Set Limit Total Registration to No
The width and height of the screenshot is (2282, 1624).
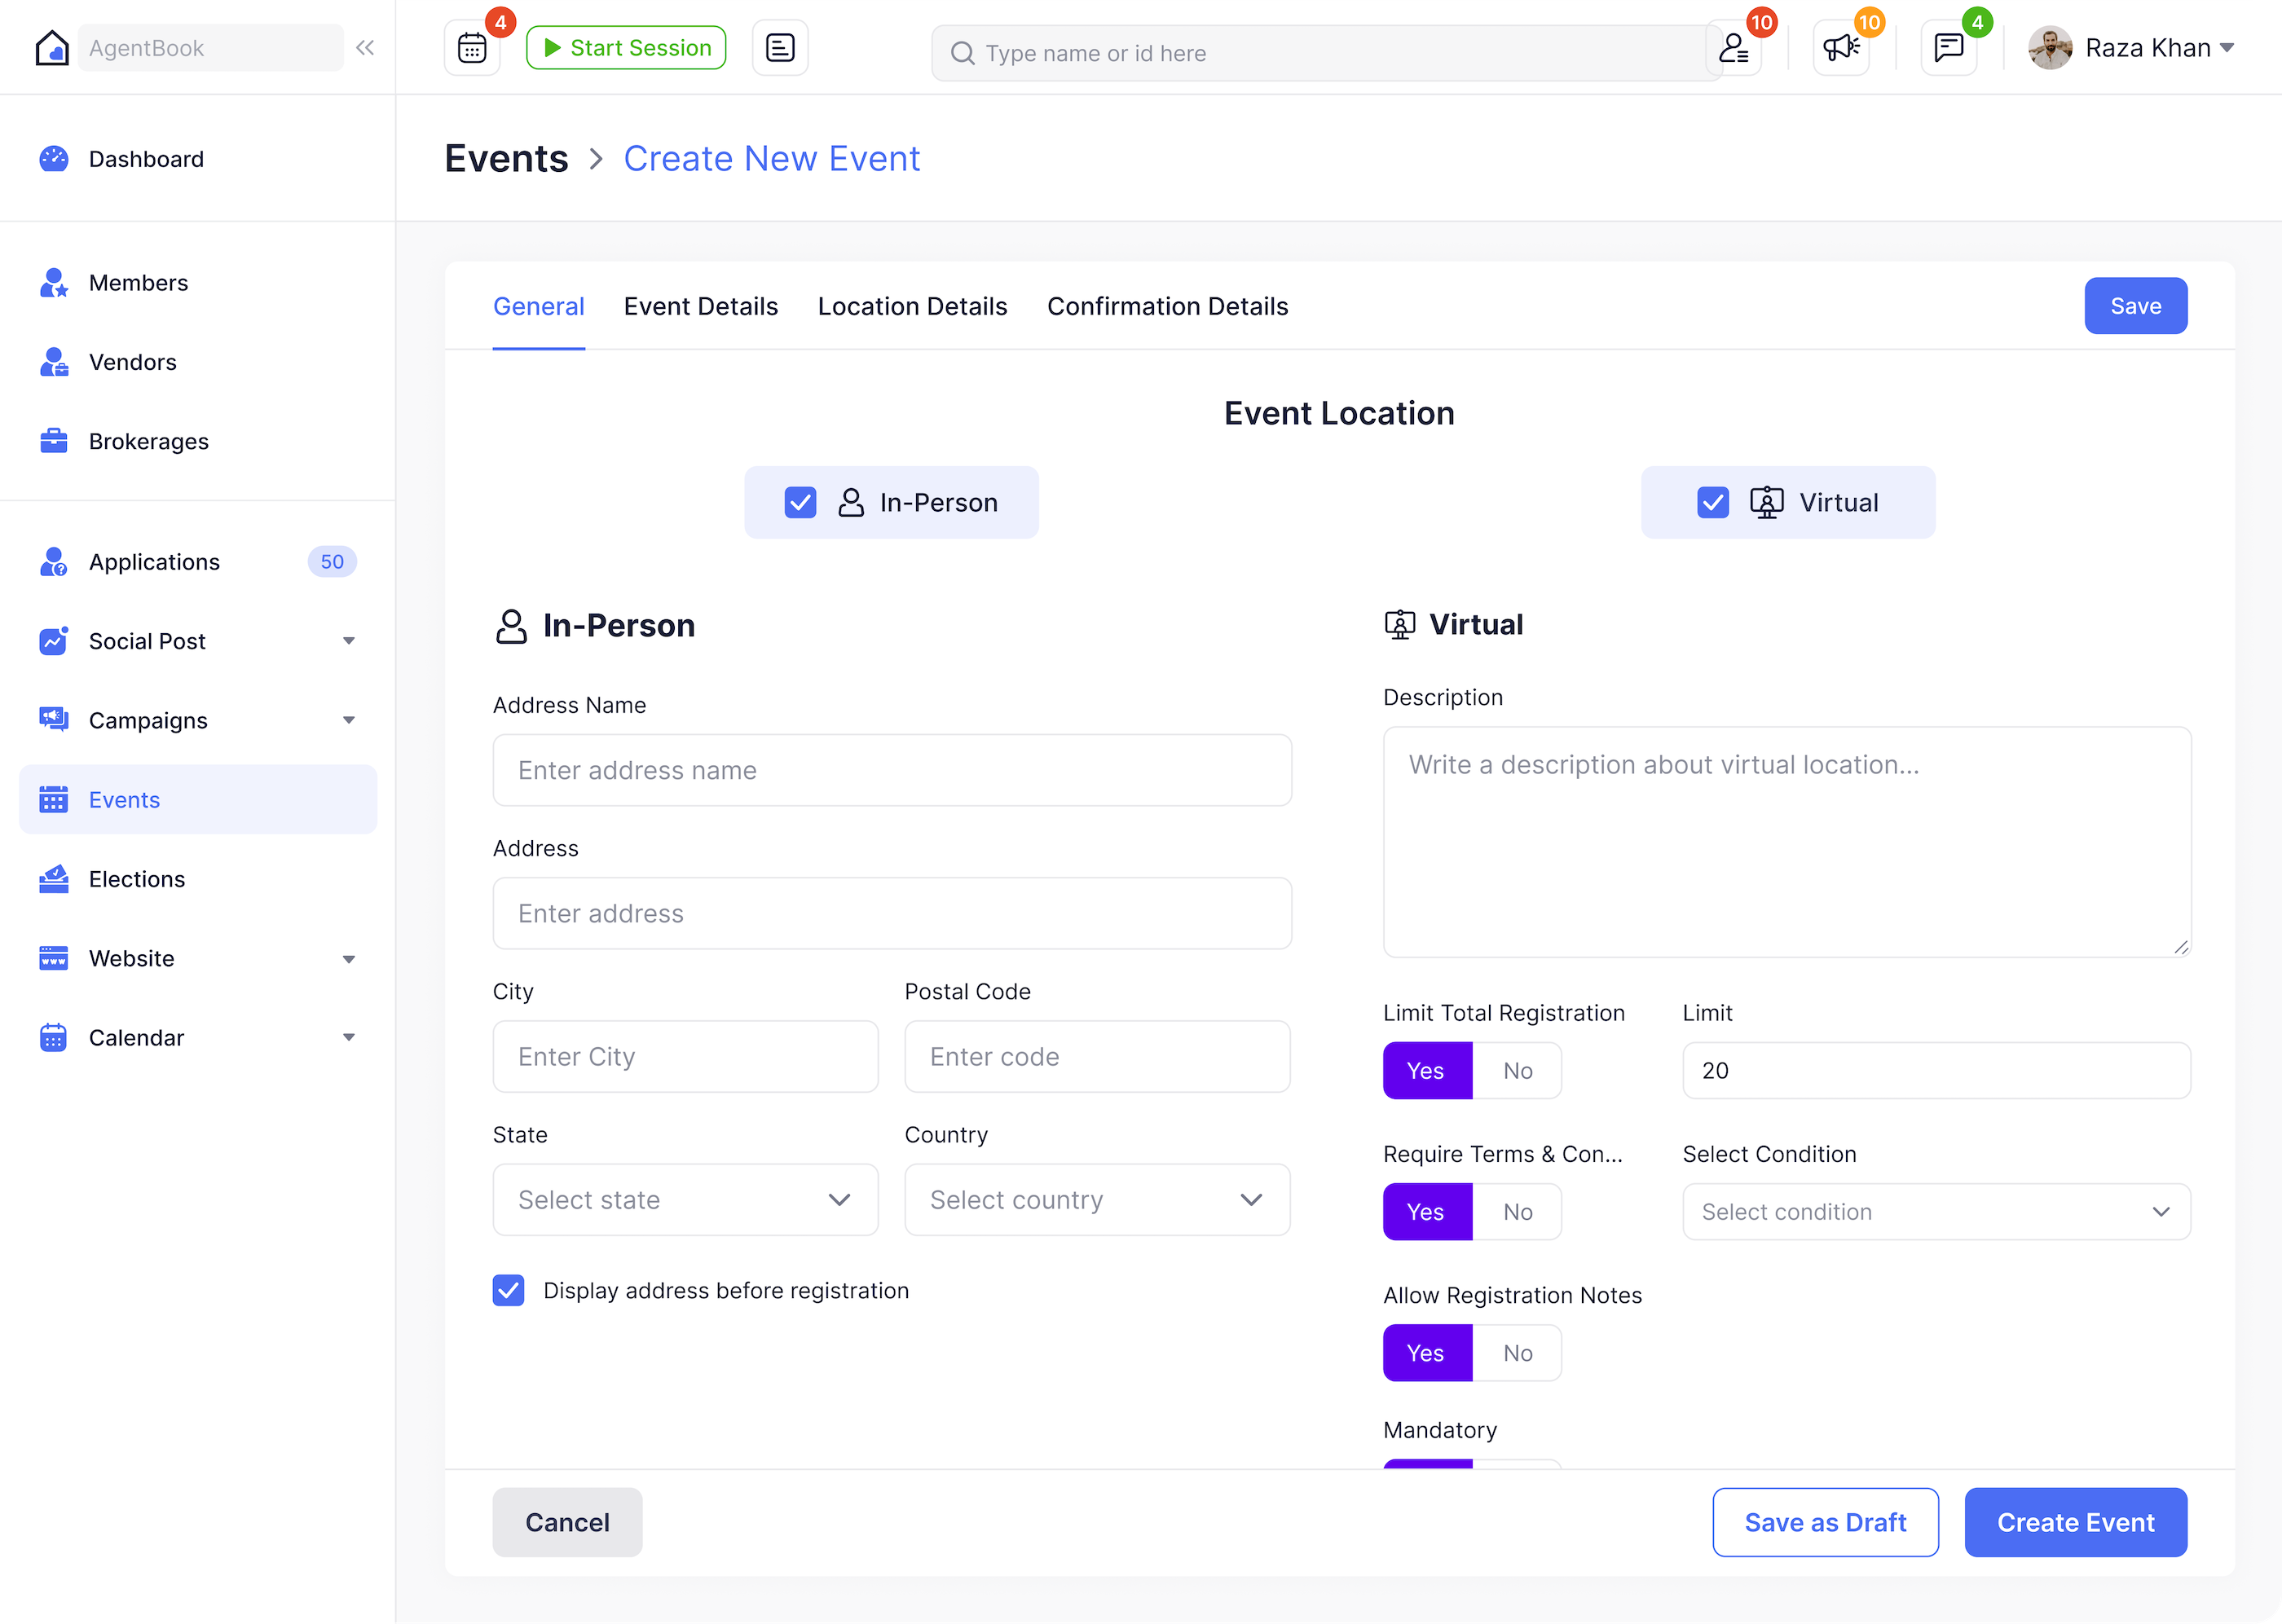point(1517,1070)
